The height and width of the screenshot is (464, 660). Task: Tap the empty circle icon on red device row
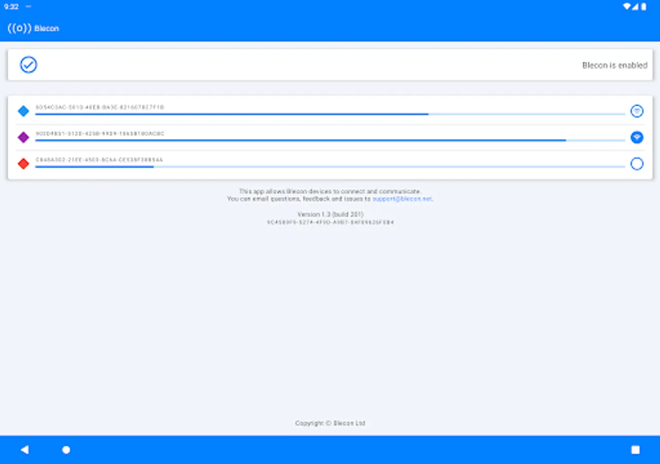(x=637, y=164)
